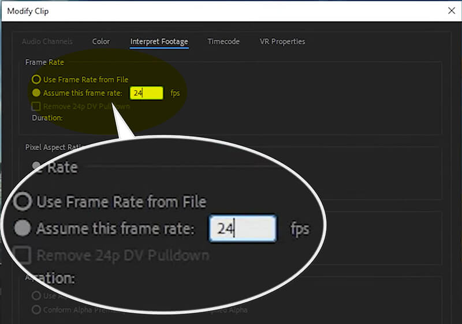Select the dimmed Audio Channels tab
The height and width of the screenshot is (324, 462).
(47, 42)
